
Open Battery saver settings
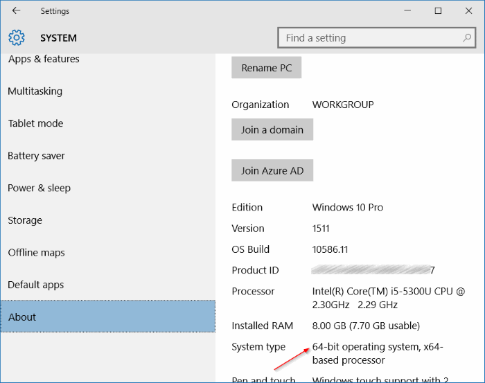coord(36,156)
